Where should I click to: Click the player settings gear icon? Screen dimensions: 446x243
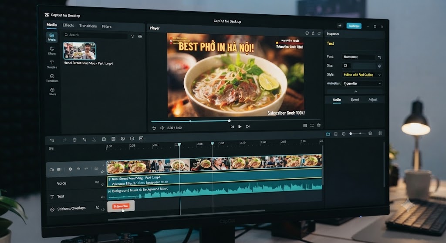coord(318,125)
